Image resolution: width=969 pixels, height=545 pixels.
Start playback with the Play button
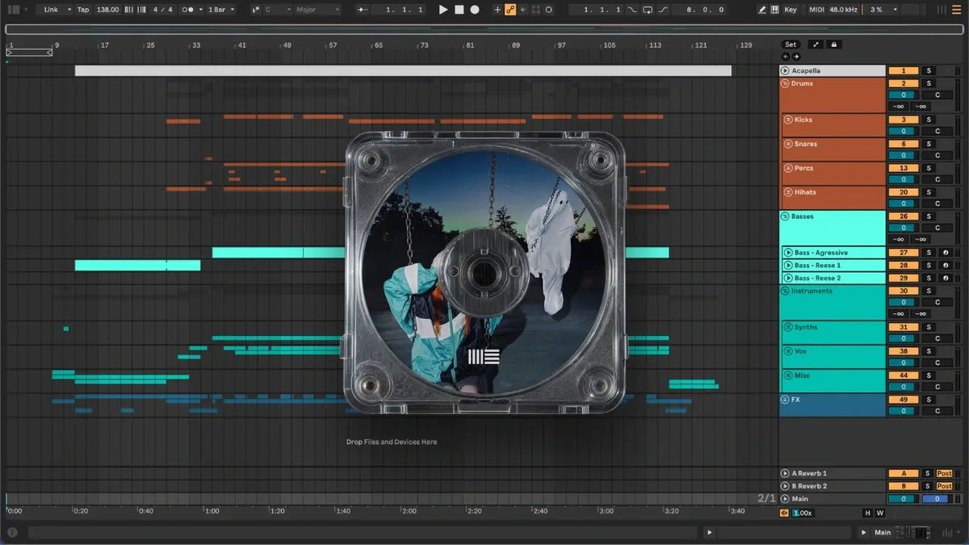pyautogui.click(x=443, y=10)
